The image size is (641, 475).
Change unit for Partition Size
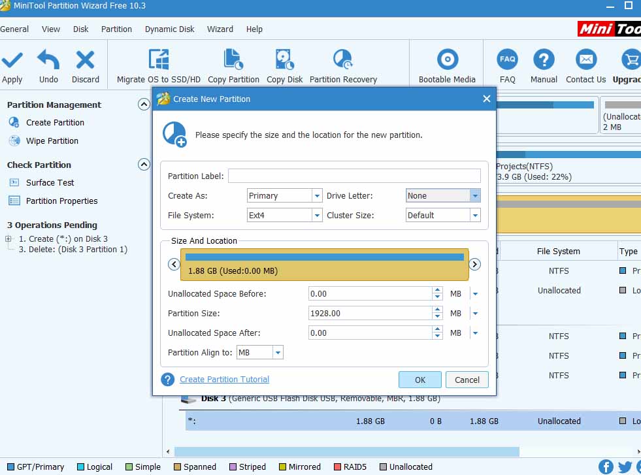tap(475, 314)
